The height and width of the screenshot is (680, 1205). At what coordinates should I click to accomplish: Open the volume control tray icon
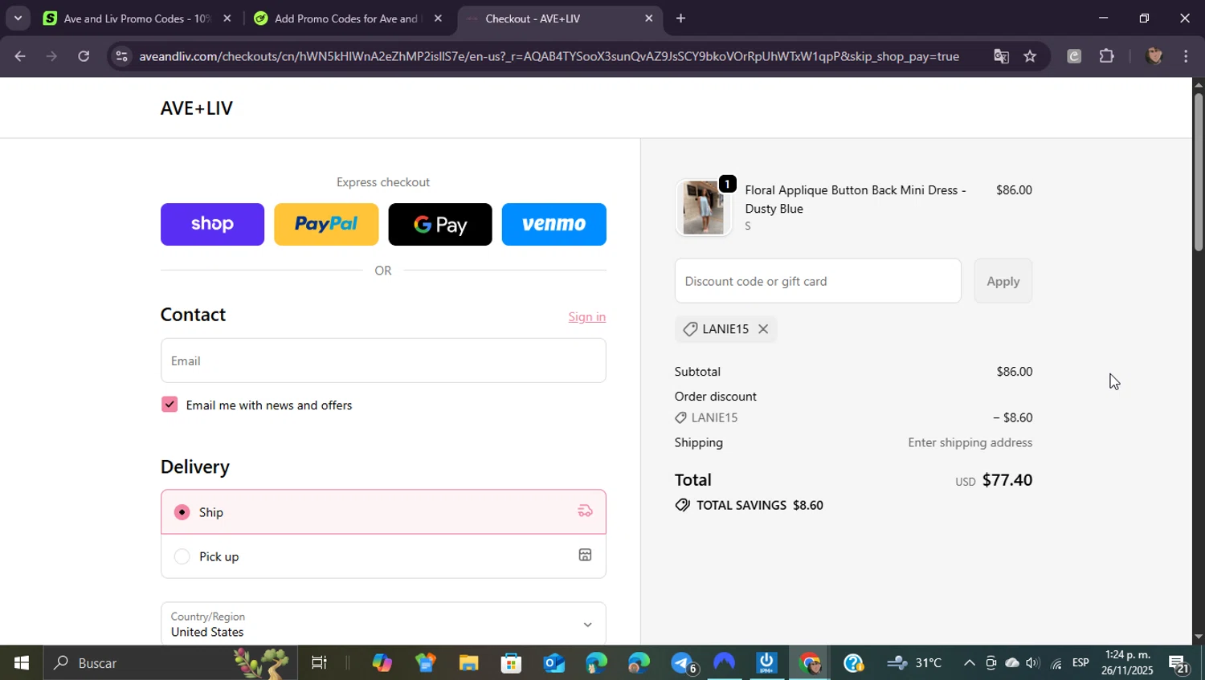click(1033, 663)
